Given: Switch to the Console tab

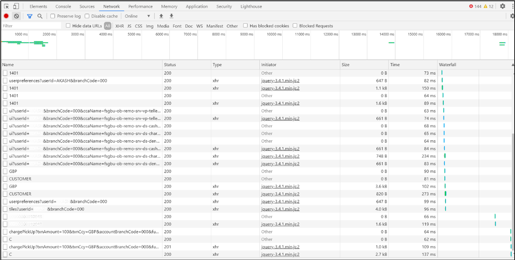Looking at the screenshot, I should (63, 7).
